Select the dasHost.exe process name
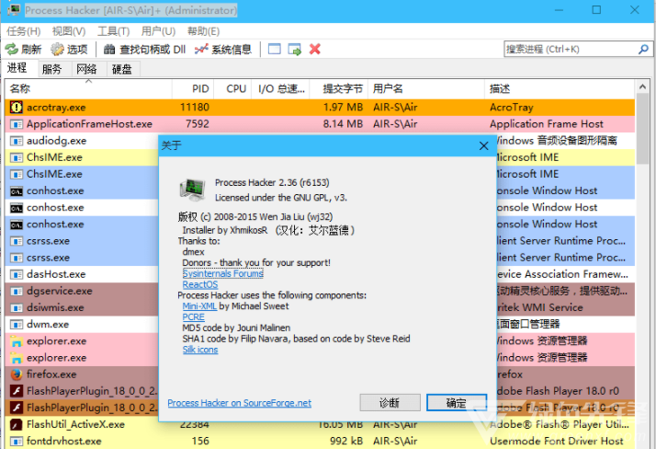The image size is (656, 449). (56, 274)
